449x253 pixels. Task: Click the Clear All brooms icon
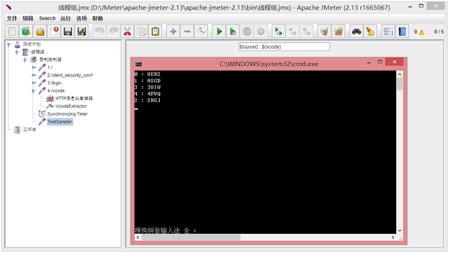point(338,31)
